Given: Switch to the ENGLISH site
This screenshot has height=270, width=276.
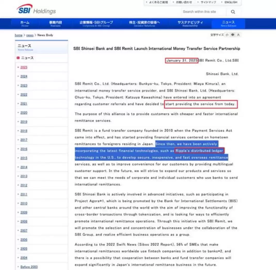Looking at the screenshot, I should click(231, 2).
